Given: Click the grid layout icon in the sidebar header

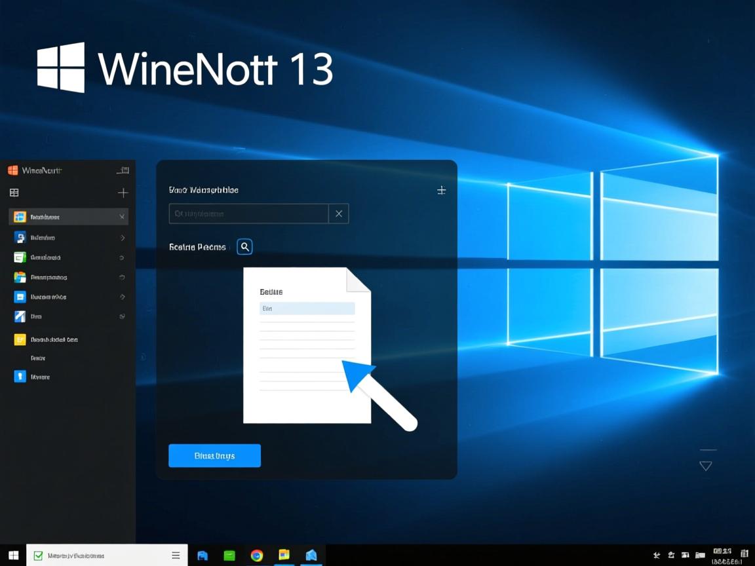Looking at the screenshot, I should pyautogui.click(x=13, y=193).
